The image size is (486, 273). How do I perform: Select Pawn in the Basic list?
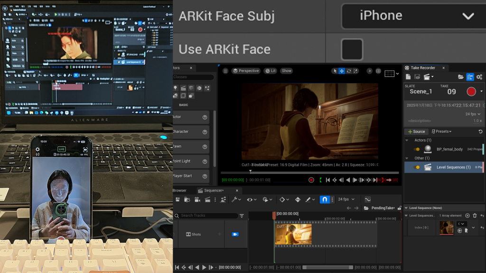tap(191, 146)
